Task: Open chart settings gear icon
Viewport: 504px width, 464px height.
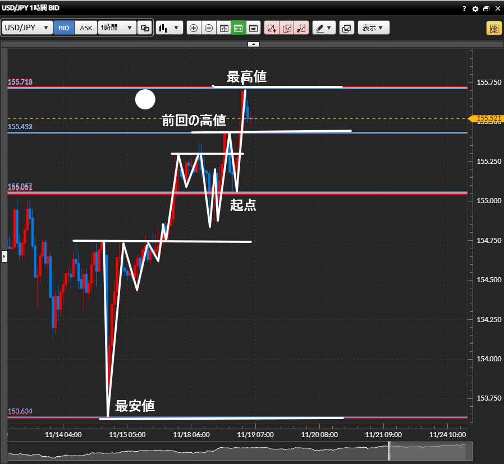Action: pos(475,9)
